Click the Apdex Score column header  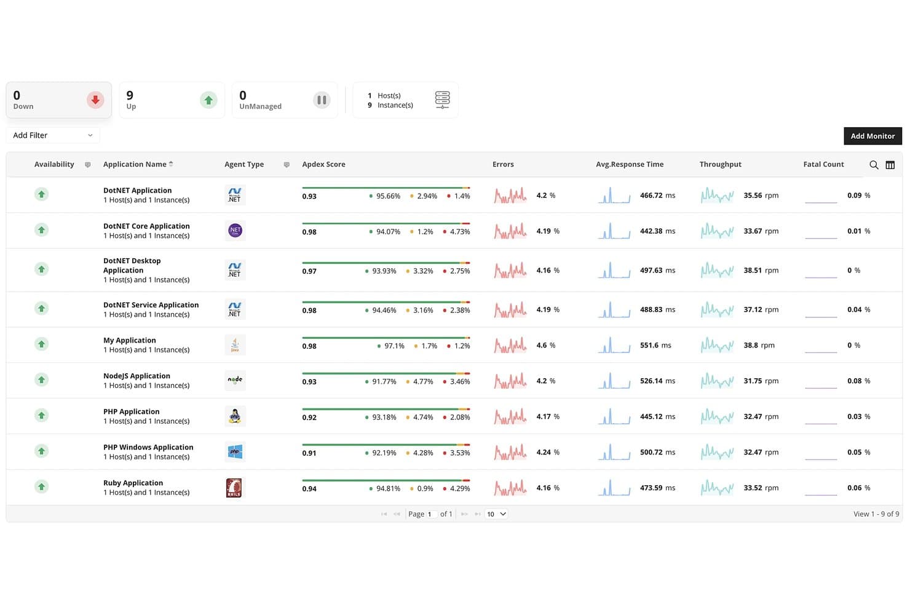323,164
